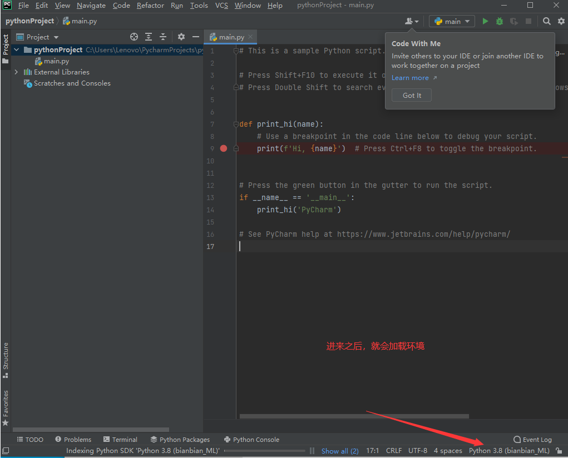Hide the Project tool window with the minimize icon

[x=195, y=37]
